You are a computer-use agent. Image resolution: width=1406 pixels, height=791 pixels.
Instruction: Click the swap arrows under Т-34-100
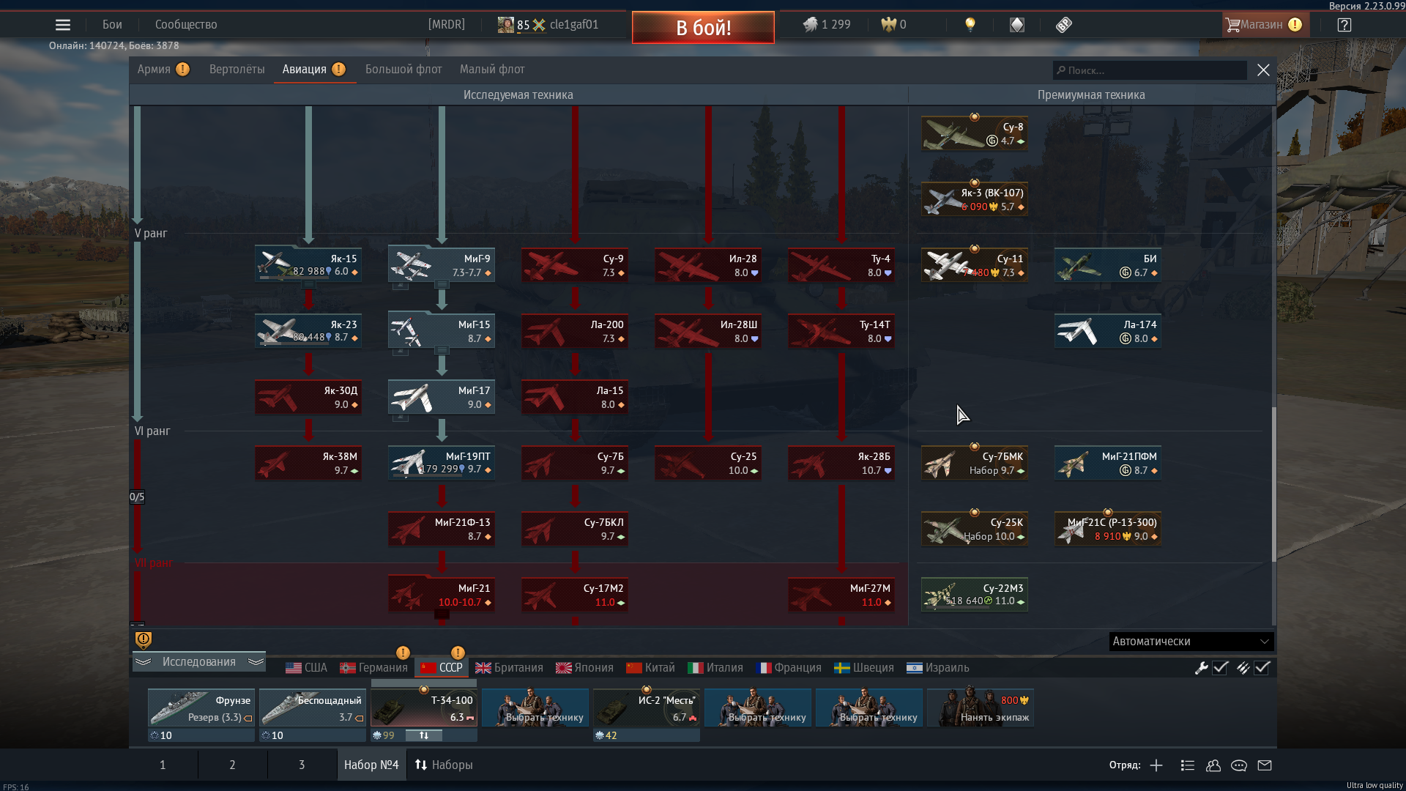tap(424, 735)
